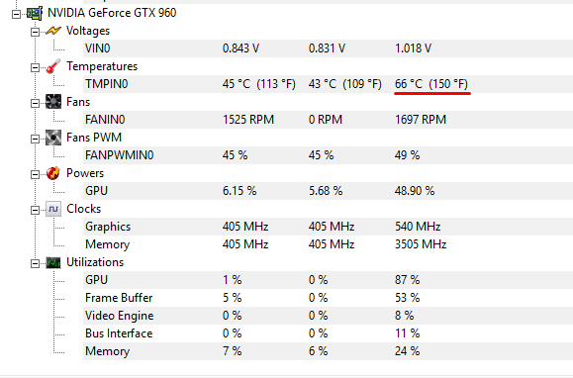Click the Fans category fan icon
The image size is (573, 378).
(53, 102)
